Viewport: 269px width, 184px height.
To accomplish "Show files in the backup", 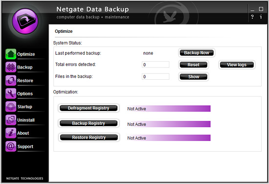I will [194, 76].
